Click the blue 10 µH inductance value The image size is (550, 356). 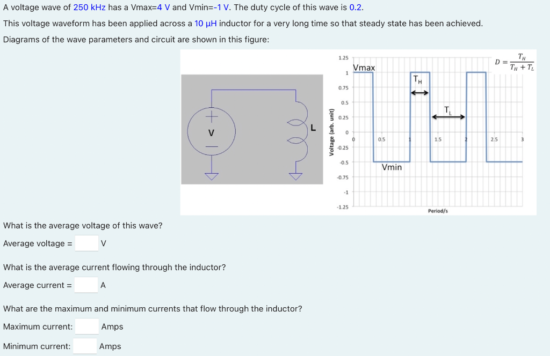pos(206,24)
